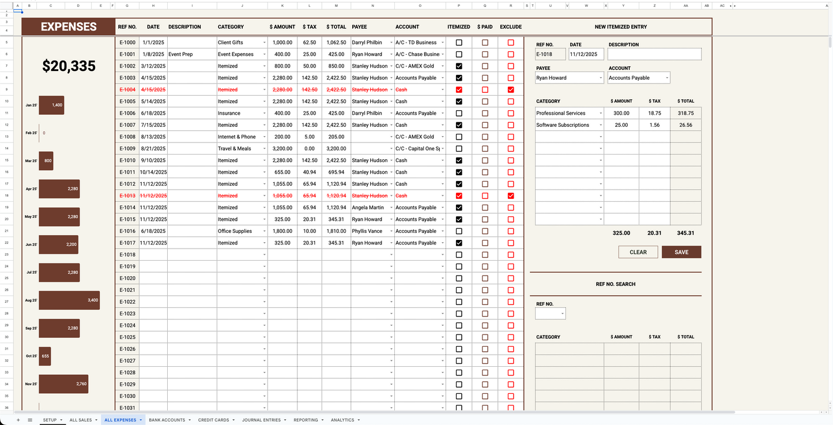Add a new sheet with the plus icon
The height and width of the screenshot is (425, 833).
click(x=17, y=420)
